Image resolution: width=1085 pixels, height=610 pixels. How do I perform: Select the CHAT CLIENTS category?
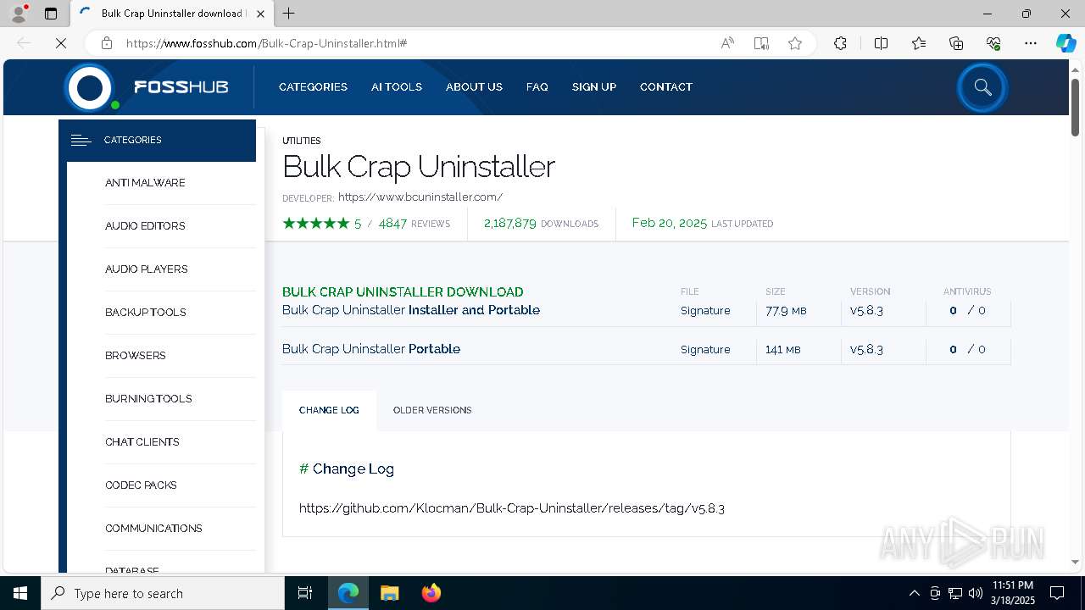(142, 442)
